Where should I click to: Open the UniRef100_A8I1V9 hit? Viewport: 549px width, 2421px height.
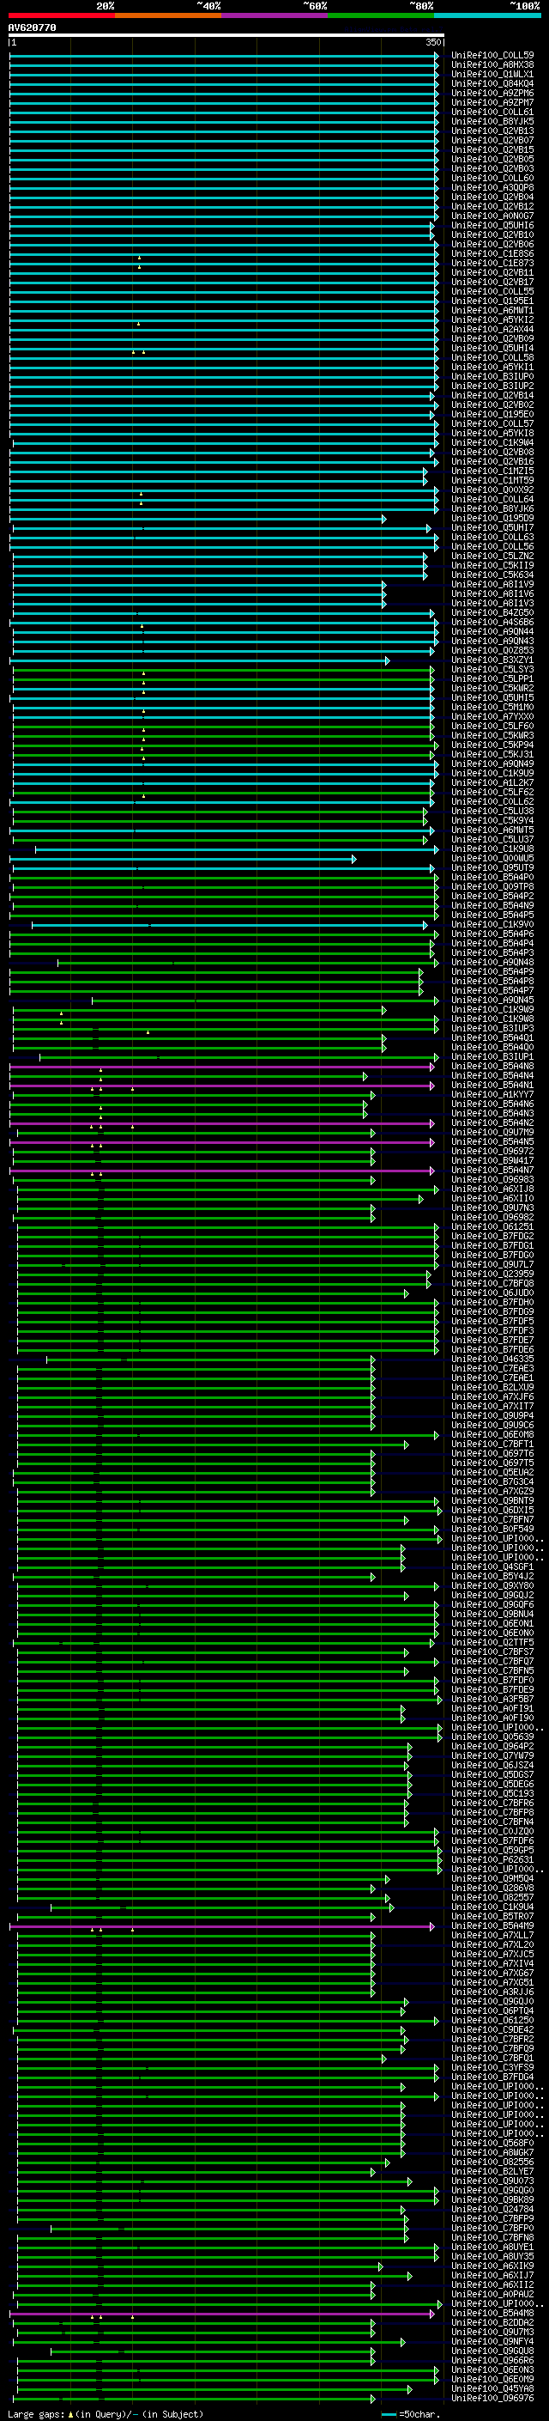[492, 585]
